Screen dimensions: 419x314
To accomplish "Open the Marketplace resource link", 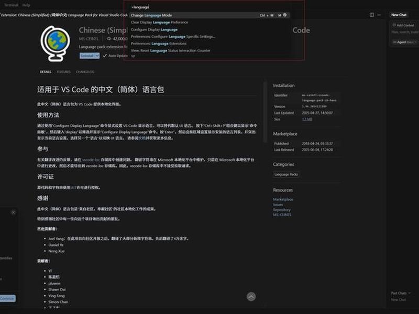I will coord(283,199).
